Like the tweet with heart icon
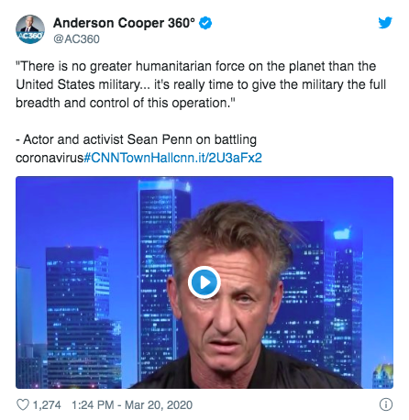The height and width of the screenshot is (420, 409). pos(23,404)
